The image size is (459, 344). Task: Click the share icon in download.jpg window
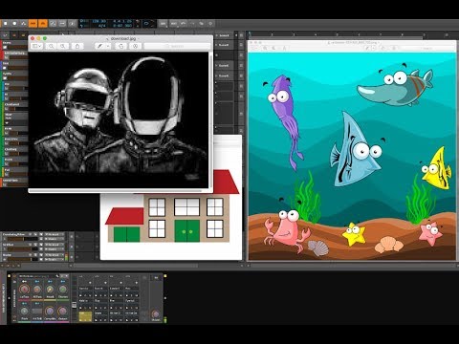tap(77, 46)
